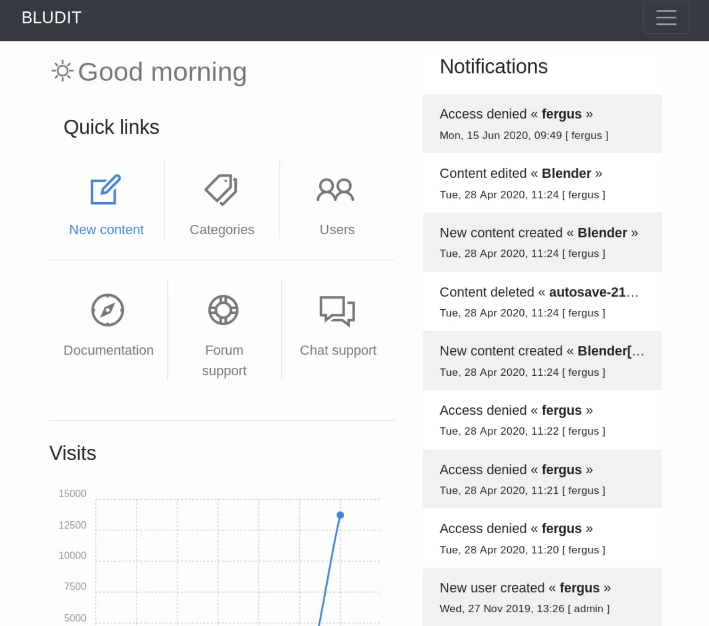Click the Forum support lifebuoy icon
The height and width of the screenshot is (626, 709).
coord(223,310)
